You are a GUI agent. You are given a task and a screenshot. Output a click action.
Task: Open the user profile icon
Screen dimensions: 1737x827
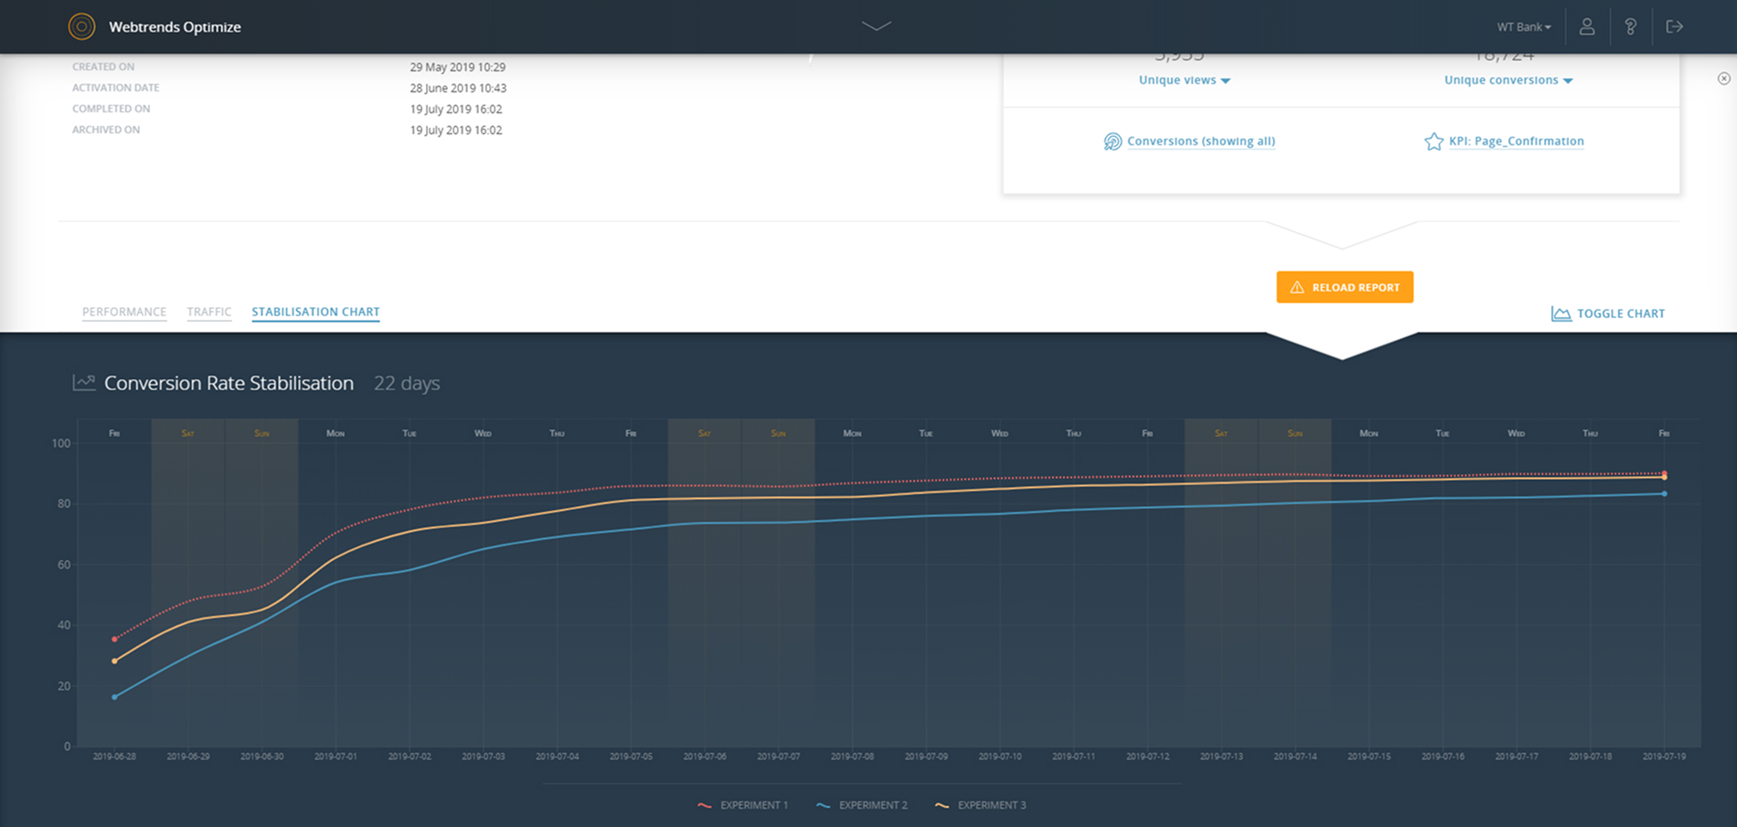(x=1587, y=27)
